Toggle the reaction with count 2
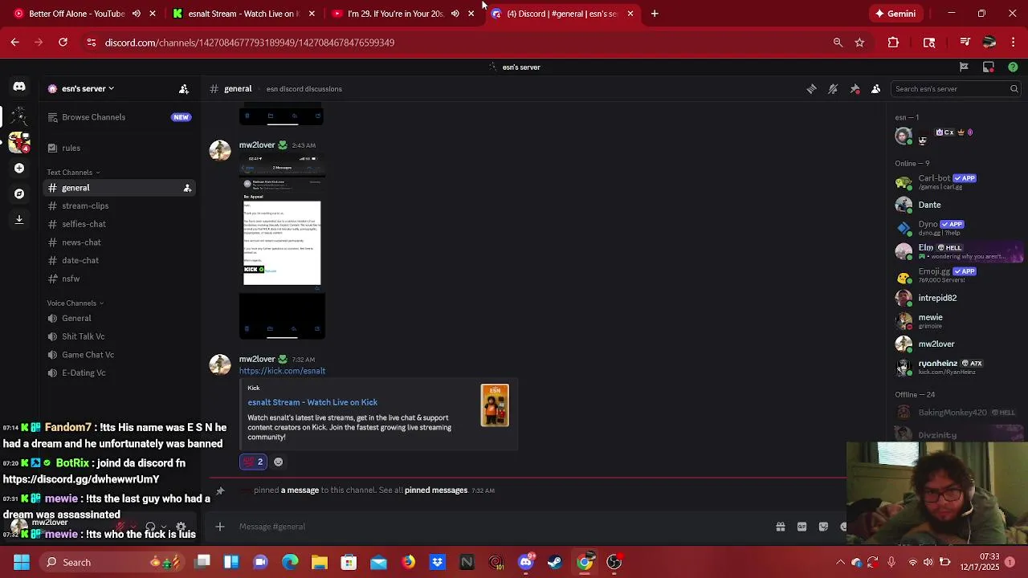The width and height of the screenshot is (1028, 578). point(254,462)
